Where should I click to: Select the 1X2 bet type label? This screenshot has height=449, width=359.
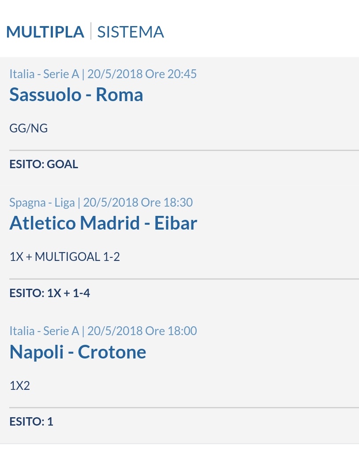20,386
